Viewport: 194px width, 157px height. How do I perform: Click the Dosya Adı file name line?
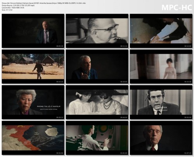click(x=44, y=3)
